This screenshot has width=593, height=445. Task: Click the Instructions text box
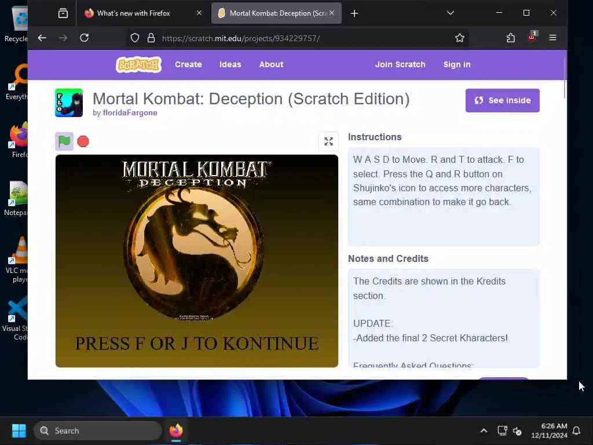444,197
